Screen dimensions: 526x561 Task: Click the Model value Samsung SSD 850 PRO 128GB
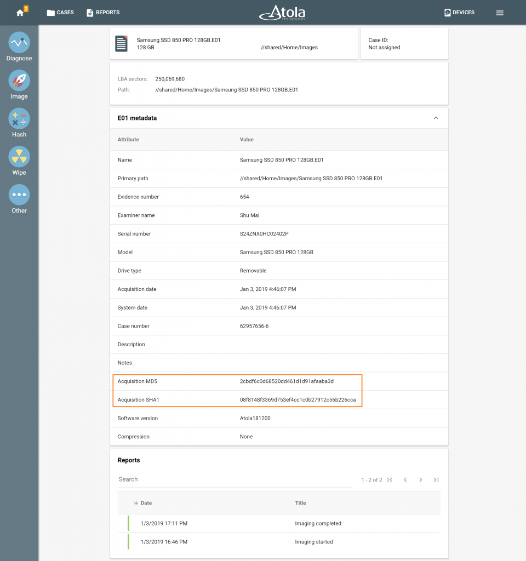tap(276, 252)
